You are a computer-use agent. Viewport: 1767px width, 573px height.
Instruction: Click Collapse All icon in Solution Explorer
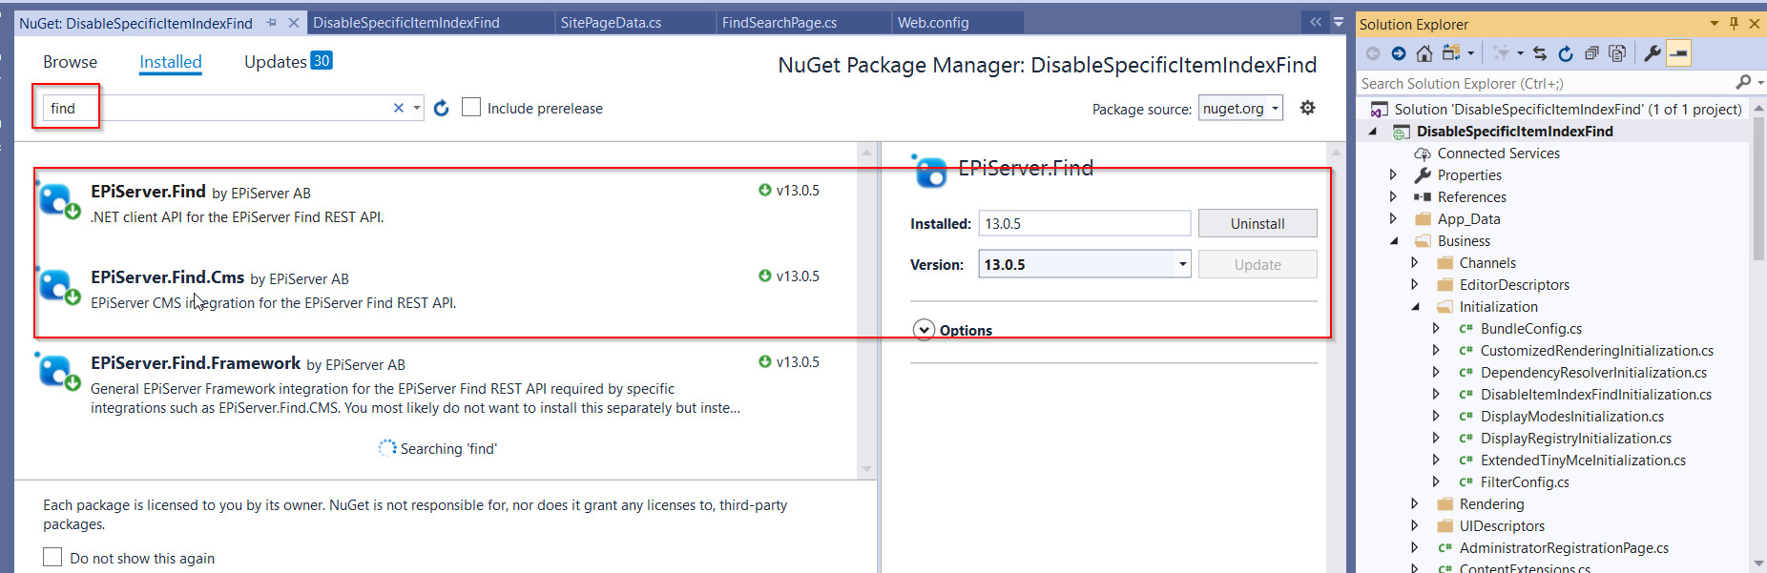click(x=1591, y=53)
